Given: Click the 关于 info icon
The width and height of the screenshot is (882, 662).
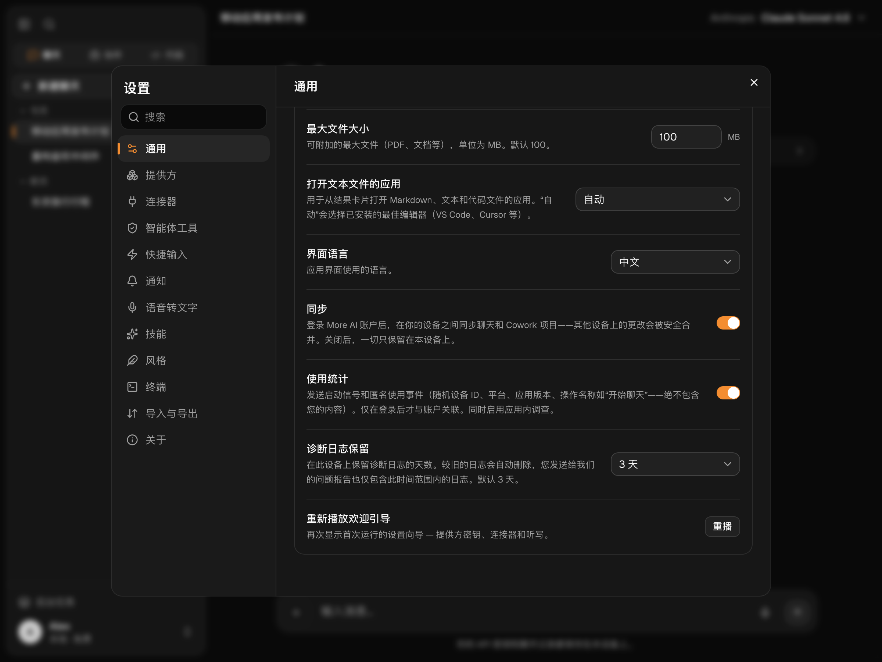Looking at the screenshot, I should point(132,440).
